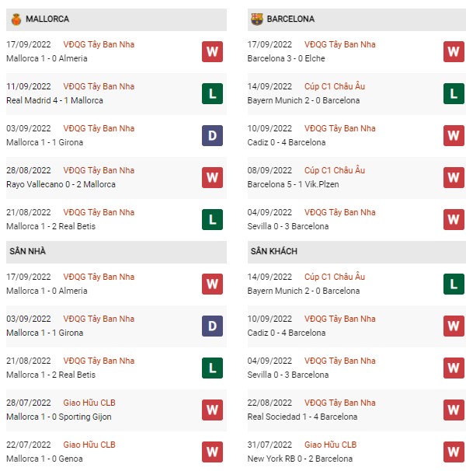Click the BARCELONA team header title
This screenshot has width=466, height=471.
[x=290, y=19]
